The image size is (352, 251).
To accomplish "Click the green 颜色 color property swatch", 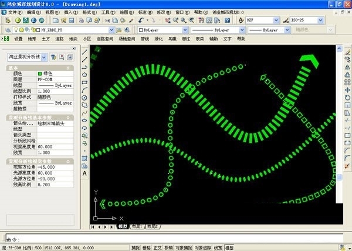I will (40, 73).
